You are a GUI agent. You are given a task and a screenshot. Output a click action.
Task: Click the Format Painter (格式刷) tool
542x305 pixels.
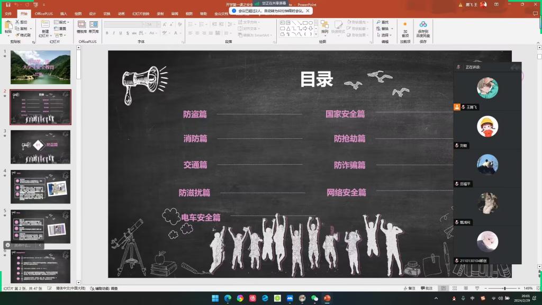click(x=22, y=35)
